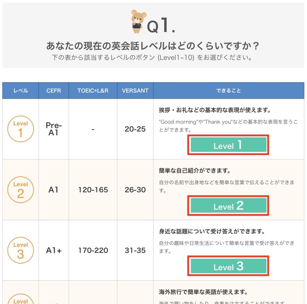Select the Pre-A1 CEFR cell
This screenshot has width=307, height=304.
click(x=53, y=128)
